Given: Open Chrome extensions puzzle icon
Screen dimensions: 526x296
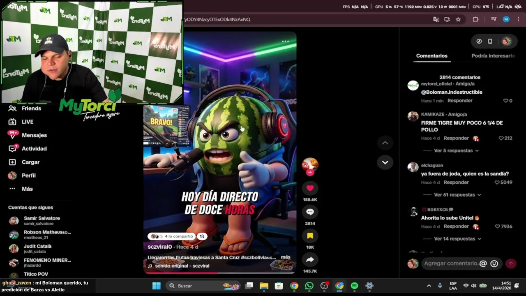Looking at the screenshot, I should click(475, 19).
